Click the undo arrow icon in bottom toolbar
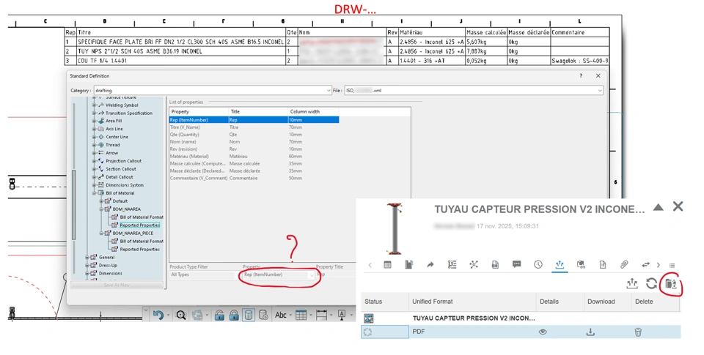 [x=158, y=315]
